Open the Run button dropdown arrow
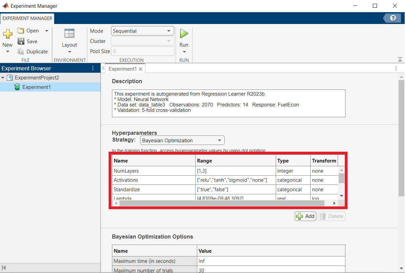405x273 pixels. [x=184, y=52]
